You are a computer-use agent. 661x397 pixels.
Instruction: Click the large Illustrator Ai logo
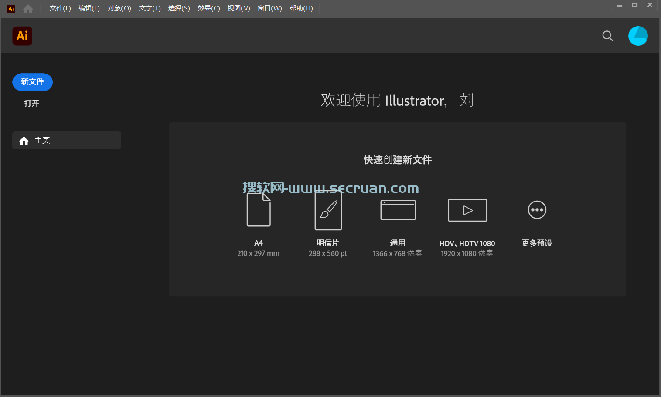tap(22, 36)
